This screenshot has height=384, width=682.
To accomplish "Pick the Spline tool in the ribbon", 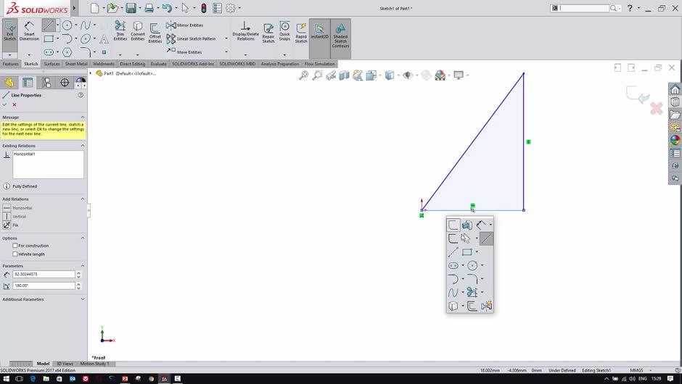I will coord(86,25).
